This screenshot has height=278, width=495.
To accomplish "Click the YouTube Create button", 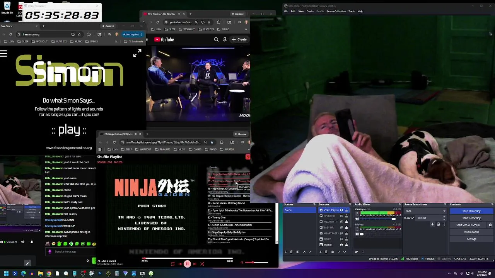I will 239,39.
